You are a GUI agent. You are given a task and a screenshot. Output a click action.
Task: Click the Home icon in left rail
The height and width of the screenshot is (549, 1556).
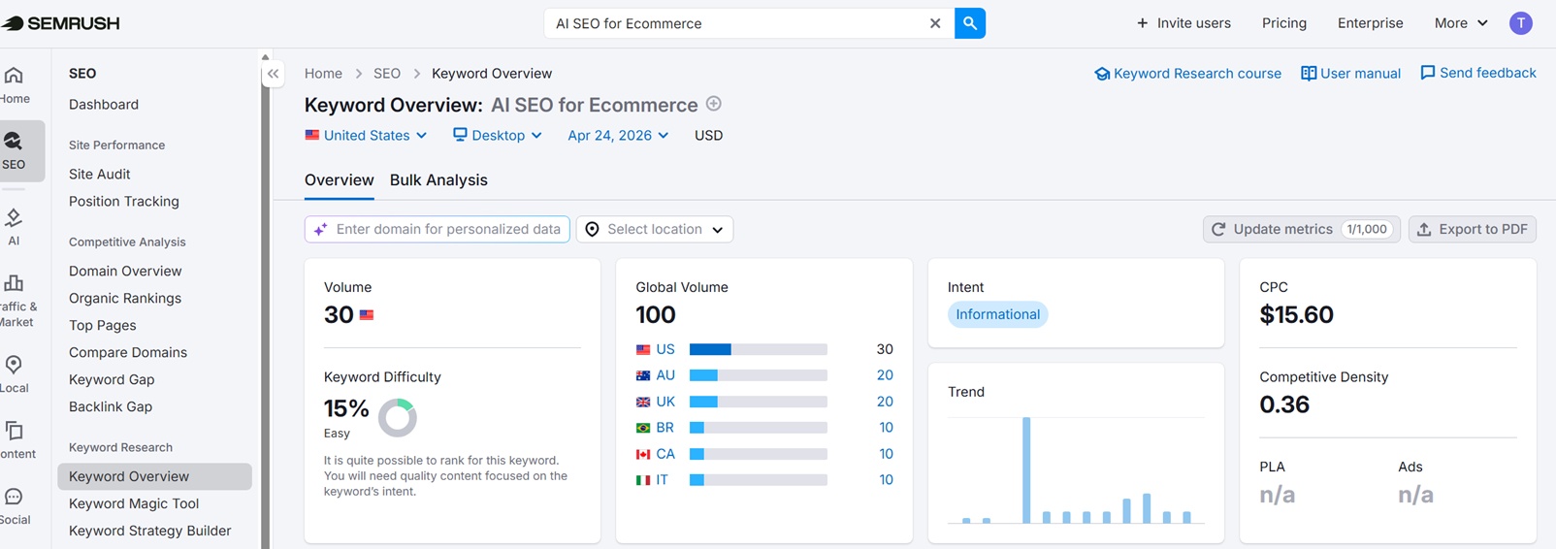click(14, 83)
